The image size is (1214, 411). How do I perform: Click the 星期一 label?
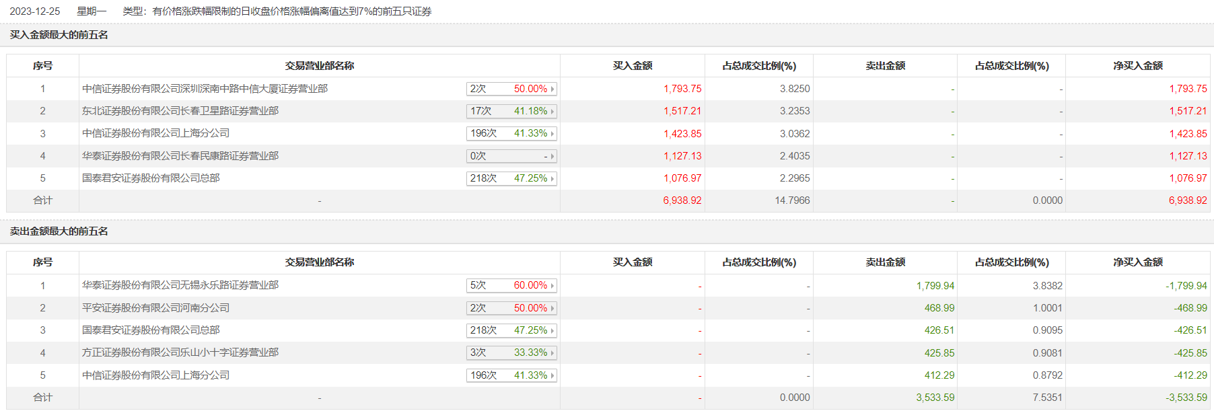(92, 11)
